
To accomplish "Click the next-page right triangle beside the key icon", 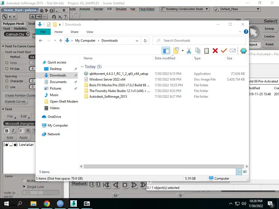I will coord(14,17).
